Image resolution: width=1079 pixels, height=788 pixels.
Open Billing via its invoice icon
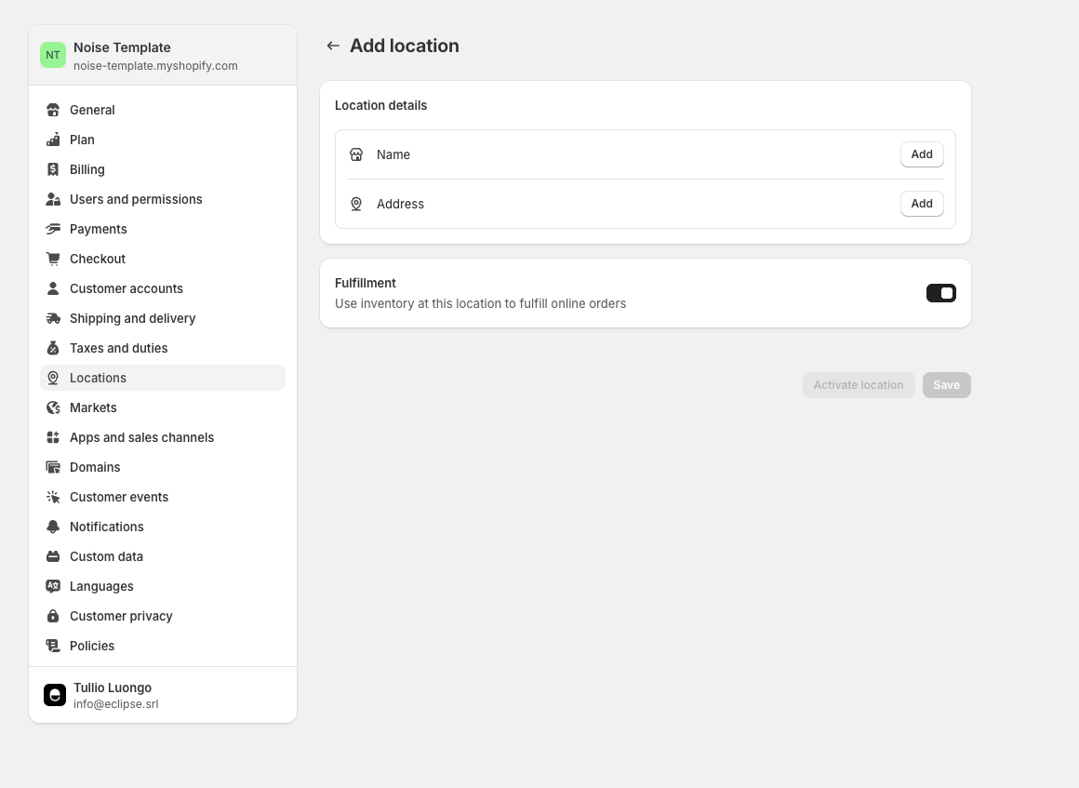tap(53, 169)
